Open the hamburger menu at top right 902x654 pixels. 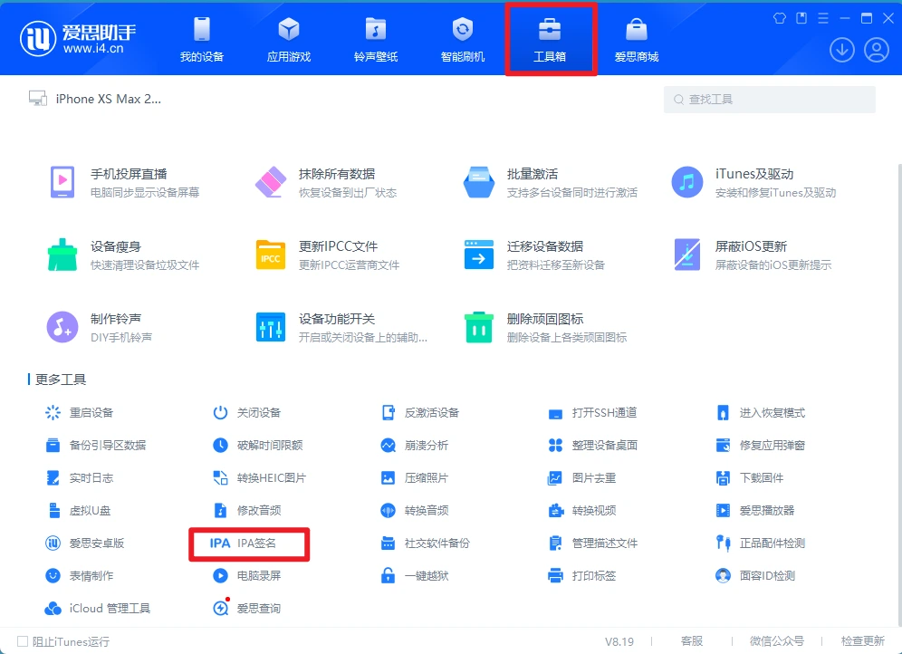822,18
